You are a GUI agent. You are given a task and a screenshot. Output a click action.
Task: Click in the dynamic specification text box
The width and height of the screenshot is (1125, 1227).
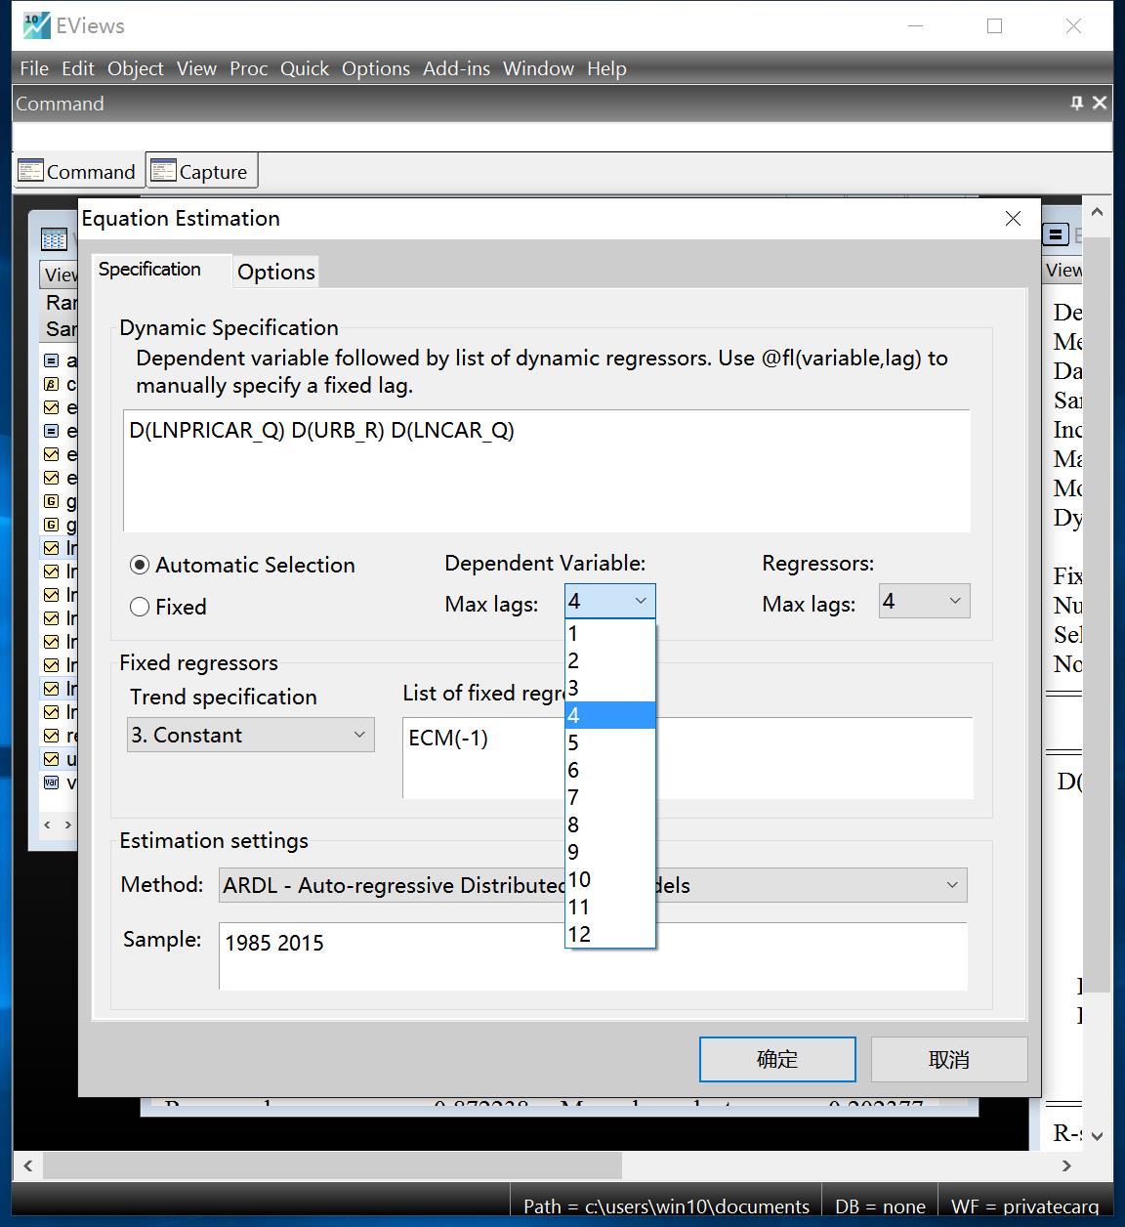(547, 471)
